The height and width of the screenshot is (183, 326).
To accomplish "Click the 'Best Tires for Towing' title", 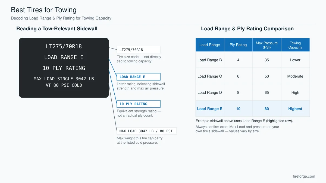I will pyautogui.click(x=43, y=10).
